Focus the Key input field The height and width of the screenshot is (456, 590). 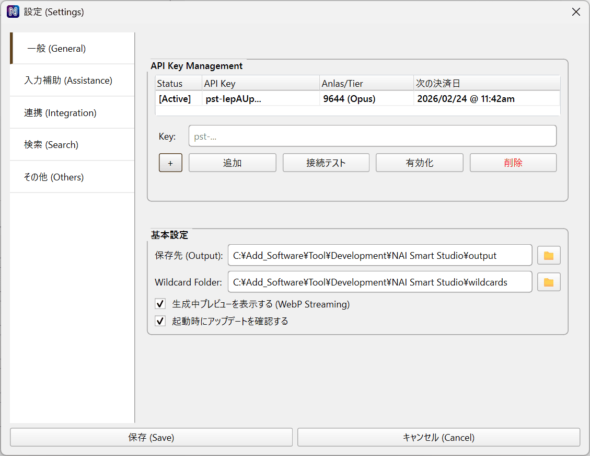coord(372,136)
